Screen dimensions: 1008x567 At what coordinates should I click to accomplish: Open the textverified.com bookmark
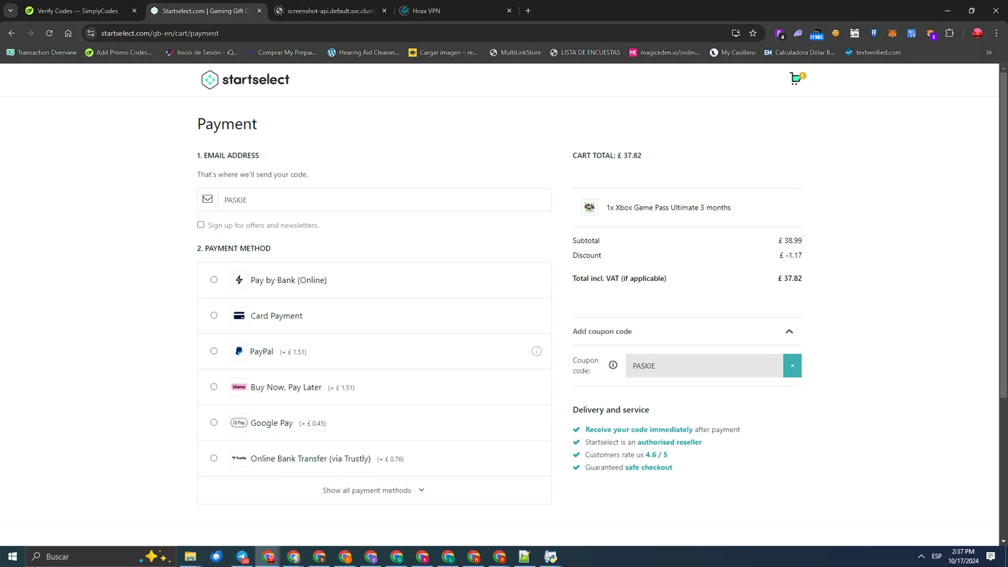tap(873, 52)
